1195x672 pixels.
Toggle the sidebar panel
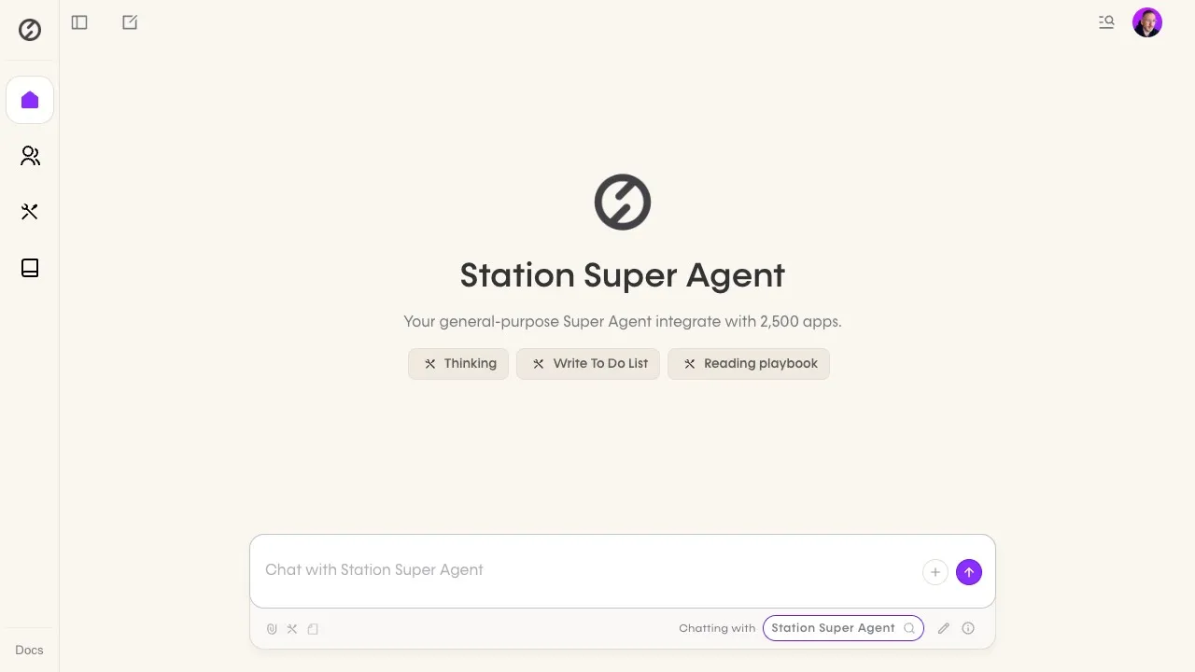point(79,22)
